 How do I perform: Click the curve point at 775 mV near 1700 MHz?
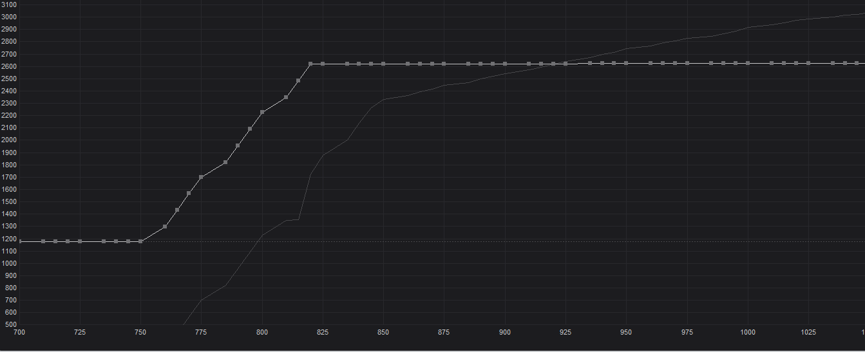(201, 177)
